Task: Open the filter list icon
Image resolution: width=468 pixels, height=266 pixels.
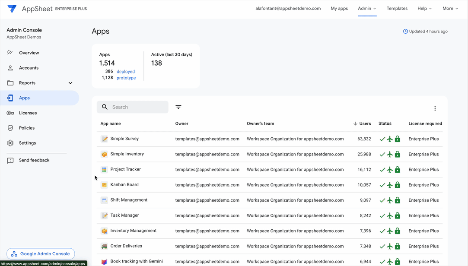Action: 178,107
